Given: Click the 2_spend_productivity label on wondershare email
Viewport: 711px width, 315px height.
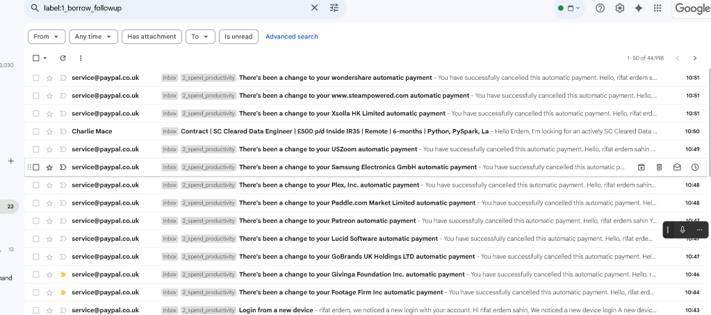Looking at the screenshot, I should pyautogui.click(x=209, y=78).
